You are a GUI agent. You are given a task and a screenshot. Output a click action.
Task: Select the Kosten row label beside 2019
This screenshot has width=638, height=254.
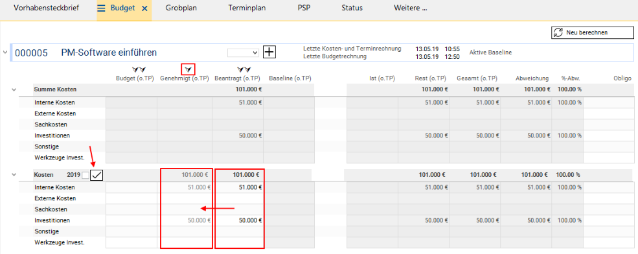point(44,175)
